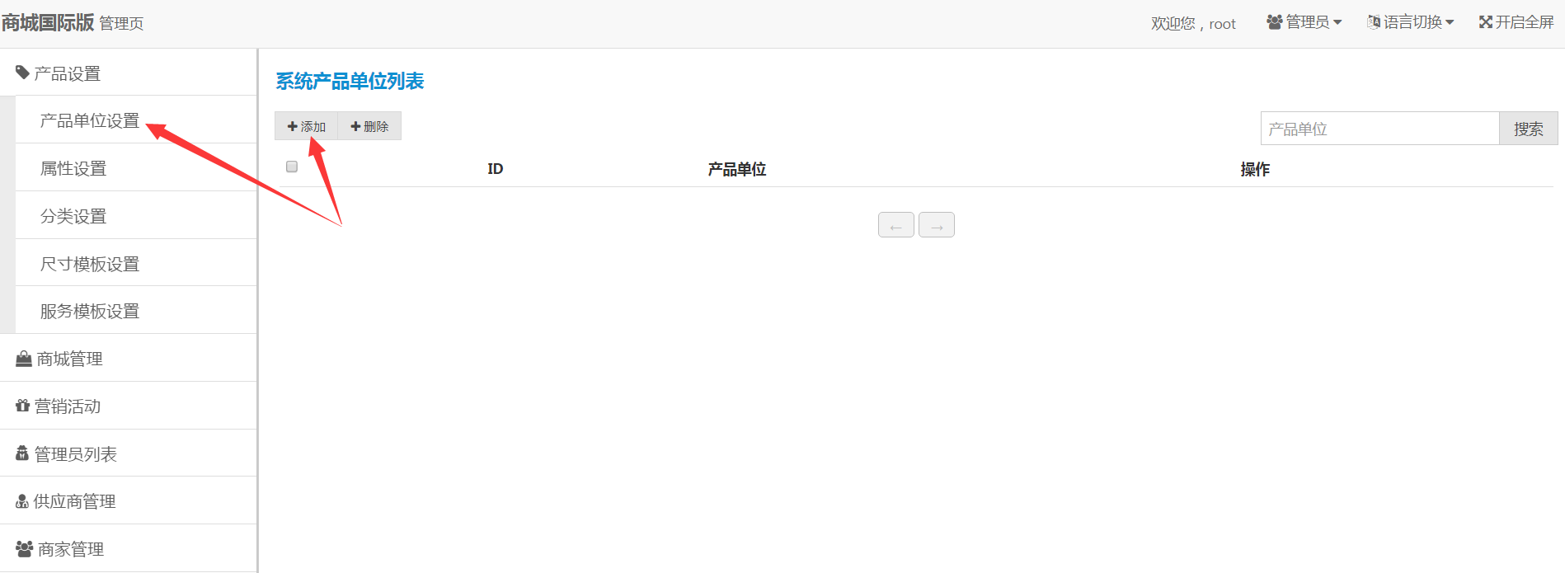Go to next page arrow button
This screenshot has height=573, width=1565.
[936, 225]
